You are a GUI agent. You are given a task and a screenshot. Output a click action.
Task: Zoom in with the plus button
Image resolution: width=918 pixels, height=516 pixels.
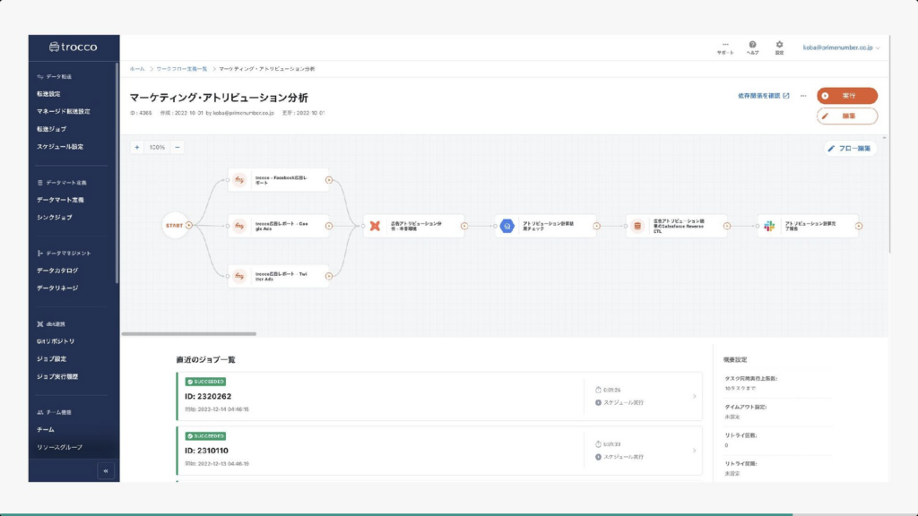(x=137, y=147)
